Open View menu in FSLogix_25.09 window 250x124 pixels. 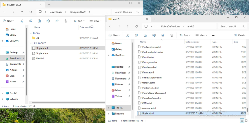tap(95, 21)
